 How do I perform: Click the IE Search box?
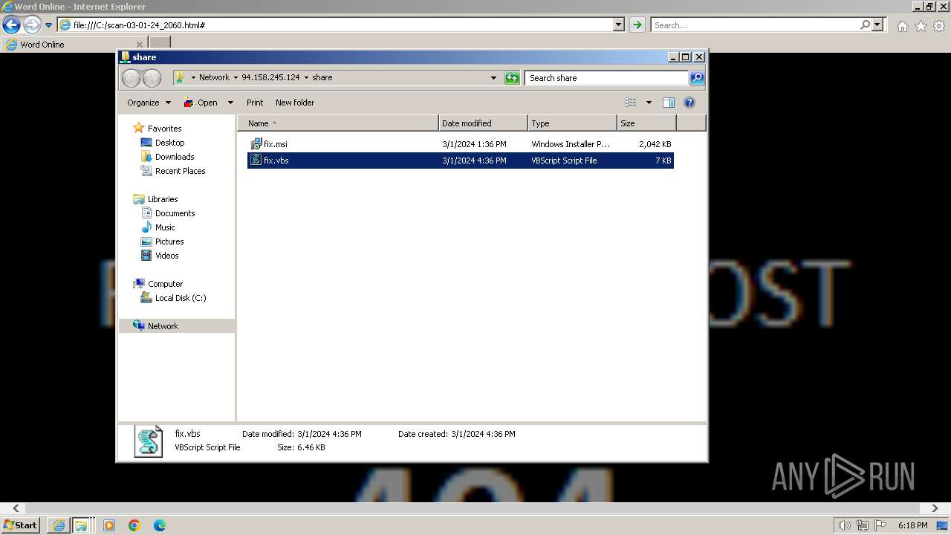pyautogui.click(x=755, y=25)
